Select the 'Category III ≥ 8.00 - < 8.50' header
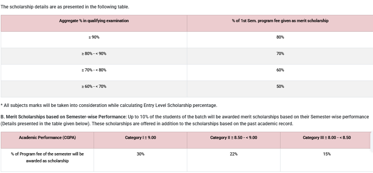This screenshot has height=173, width=373. [327, 137]
